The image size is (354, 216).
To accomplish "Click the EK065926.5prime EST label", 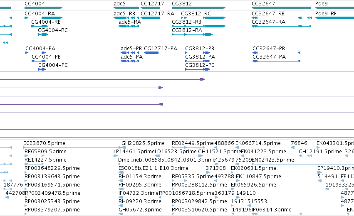I will (253, 185).
